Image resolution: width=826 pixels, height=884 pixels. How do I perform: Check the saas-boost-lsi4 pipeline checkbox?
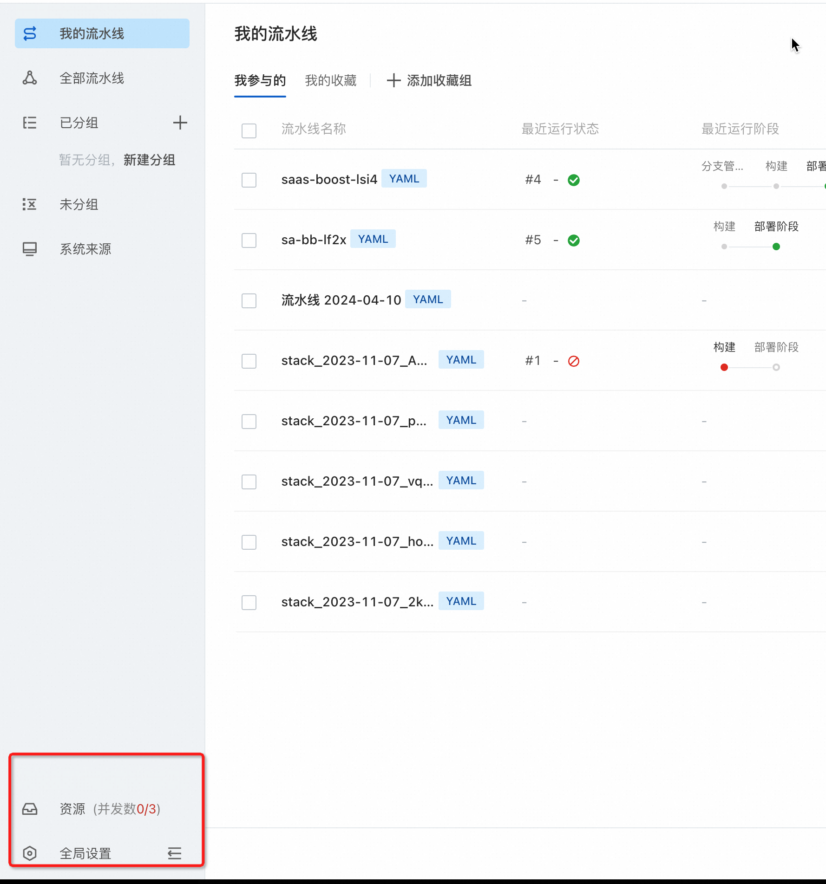pos(249,180)
